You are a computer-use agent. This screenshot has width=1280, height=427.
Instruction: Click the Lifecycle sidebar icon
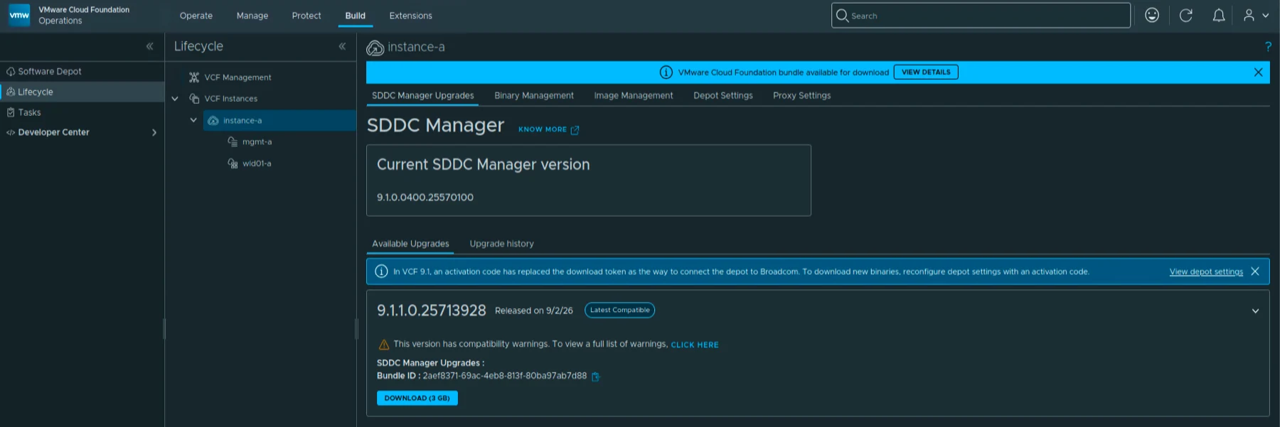point(11,92)
